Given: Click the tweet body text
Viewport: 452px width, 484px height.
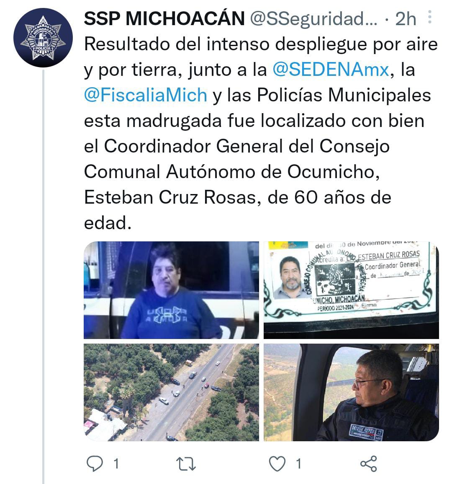Looking at the screenshot, I should [x=261, y=133].
